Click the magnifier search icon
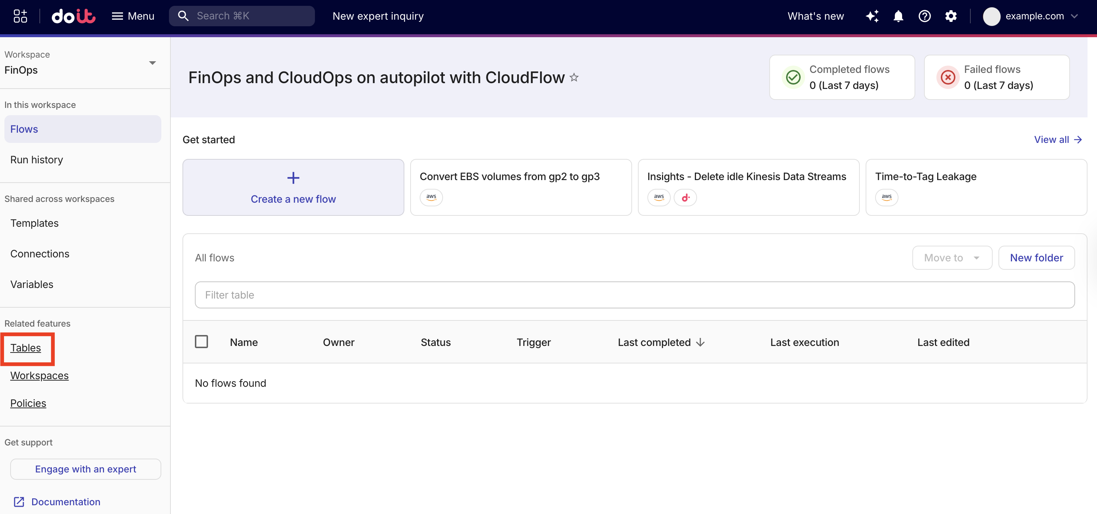This screenshot has height=514, width=1097. [x=183, y=16]
